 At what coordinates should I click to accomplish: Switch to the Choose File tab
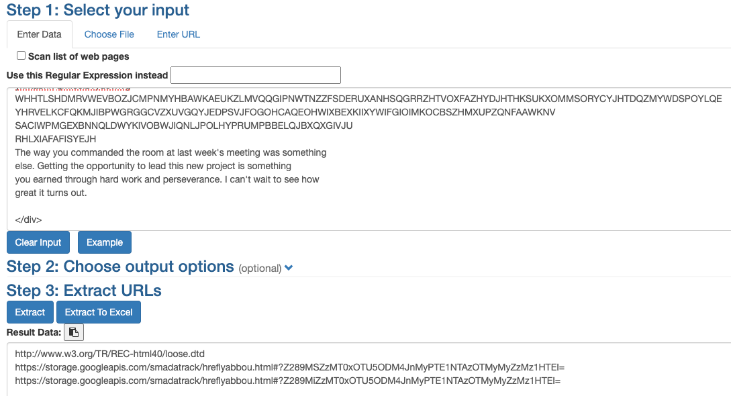point(109,34)
